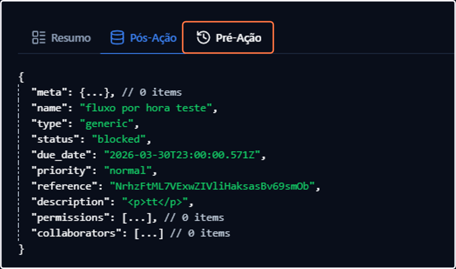Click the Resumo list icon
The width and height of the screenshot is (456, 269).
click(x=39, y=38)
